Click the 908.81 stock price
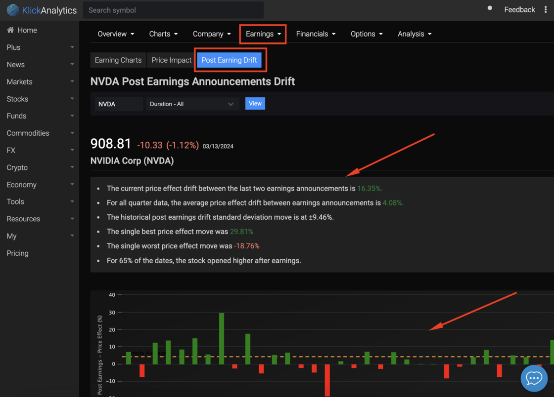 111,144
